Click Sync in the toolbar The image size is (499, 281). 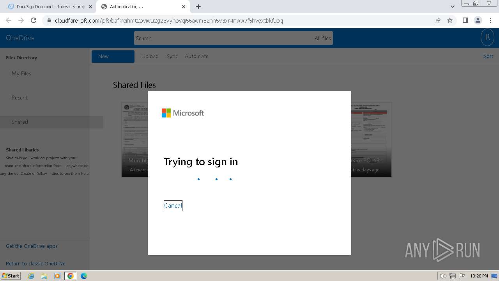[172, 56]
